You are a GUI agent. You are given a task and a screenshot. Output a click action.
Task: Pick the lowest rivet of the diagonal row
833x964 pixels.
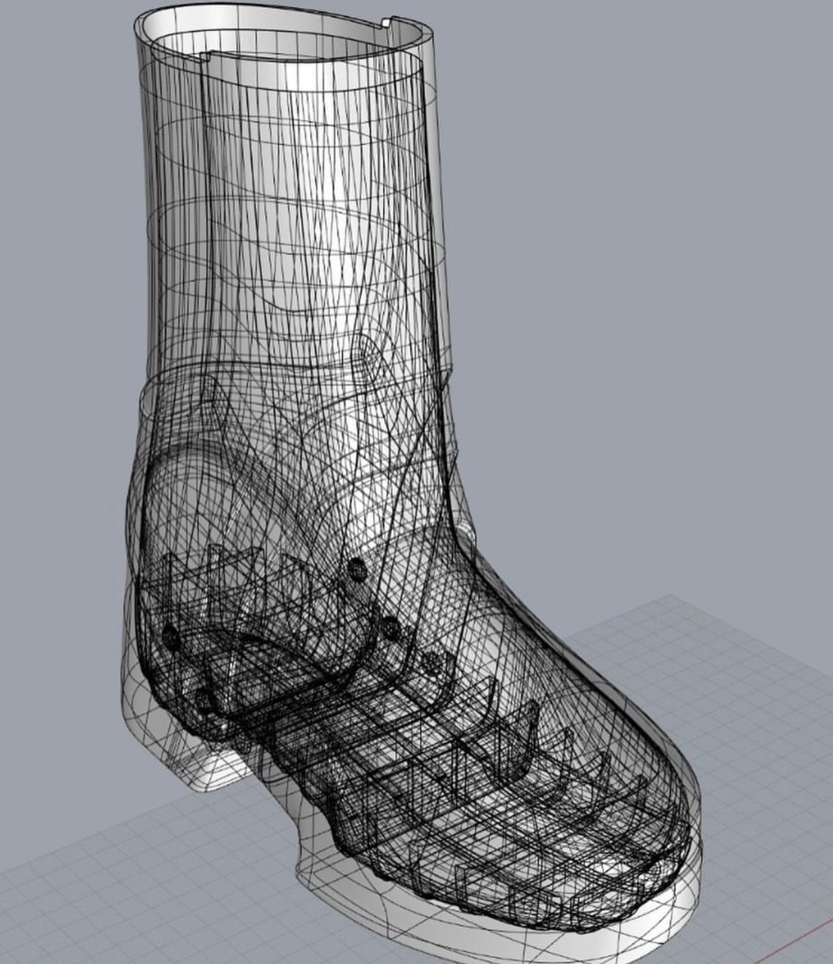click(x=432, y=661)
